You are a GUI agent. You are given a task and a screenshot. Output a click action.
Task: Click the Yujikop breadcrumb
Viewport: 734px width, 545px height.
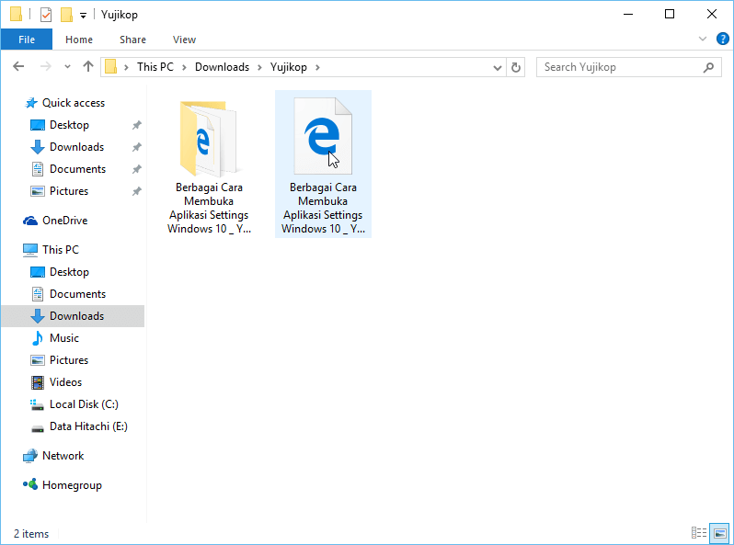pos(289,67)
